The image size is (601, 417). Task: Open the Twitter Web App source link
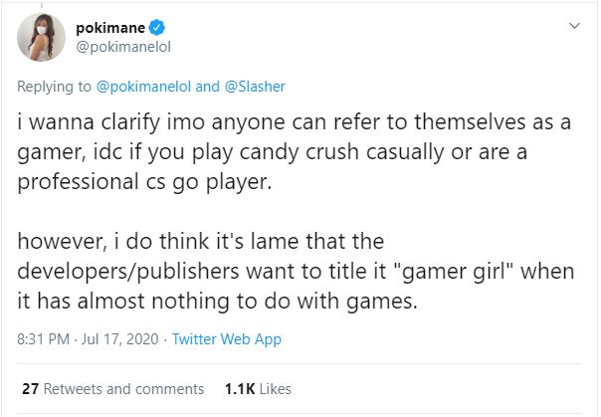click(x=227, y=339)
